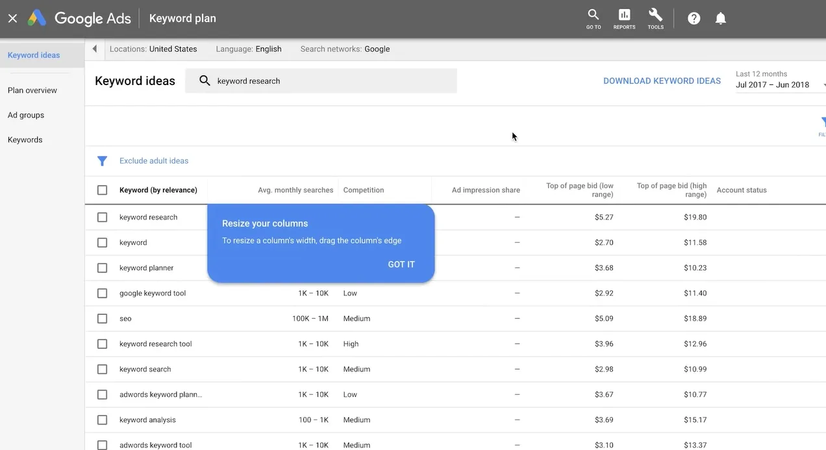Sort by Top of page bid (low range)
This screenshot has height=450, width=826.
(x=580, y=190)
